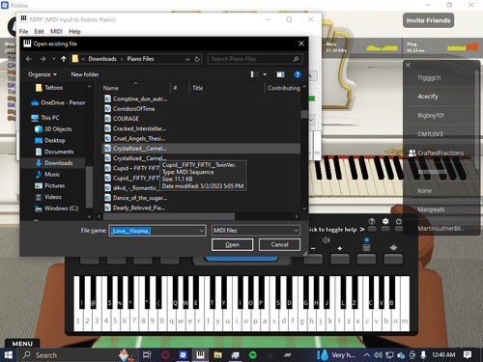Open Documents in navigation pane
Screen dimensions: 483x362
click(54, 152)
